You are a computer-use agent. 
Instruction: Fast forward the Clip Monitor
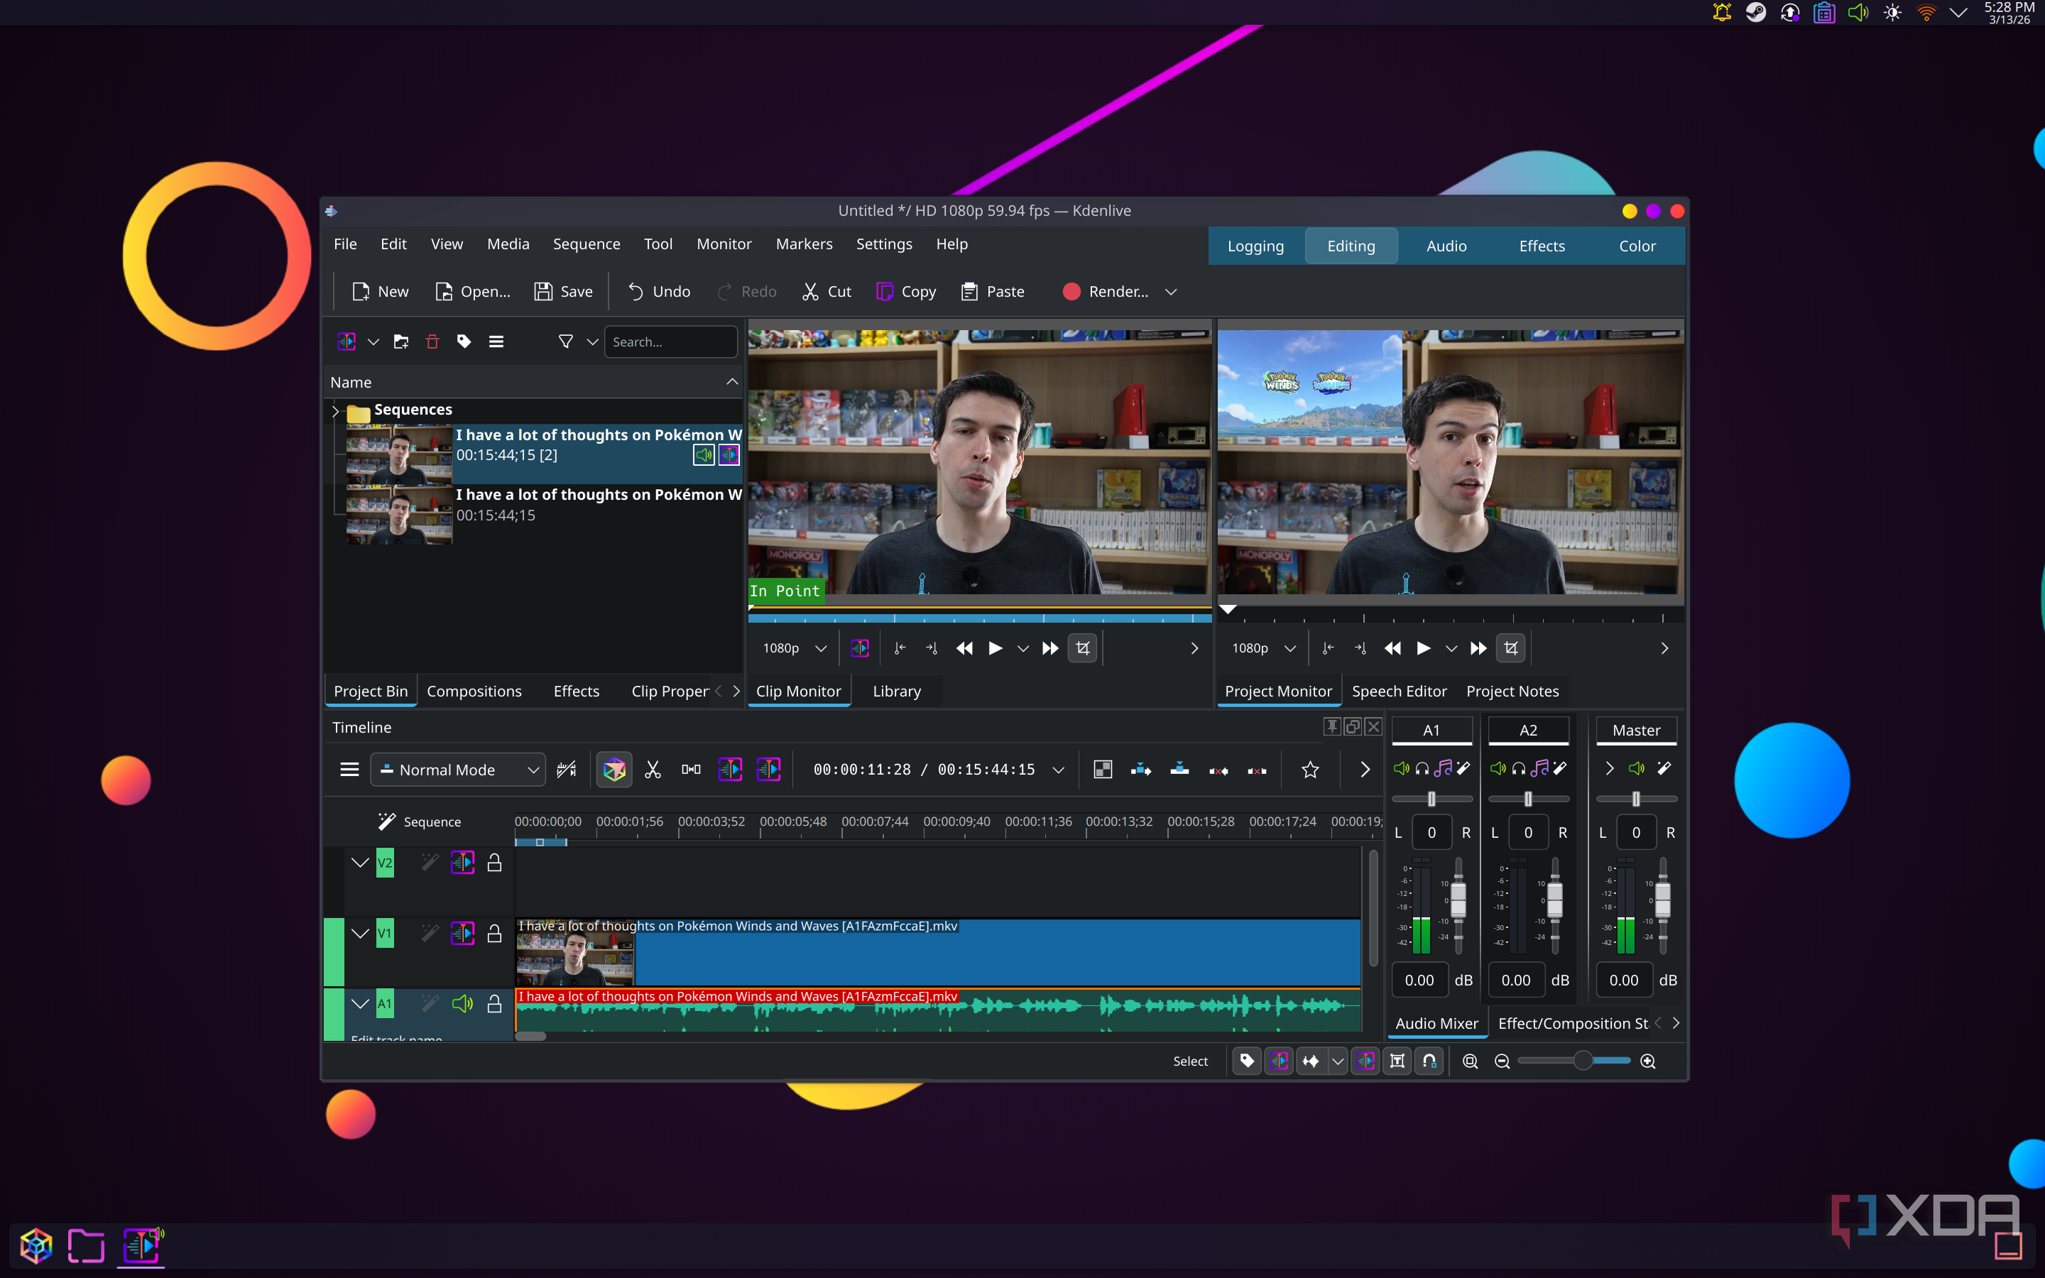[1050, 648]
